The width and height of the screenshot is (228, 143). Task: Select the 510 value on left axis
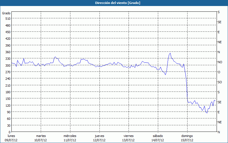pyautogui.click(x=8, y=19)
